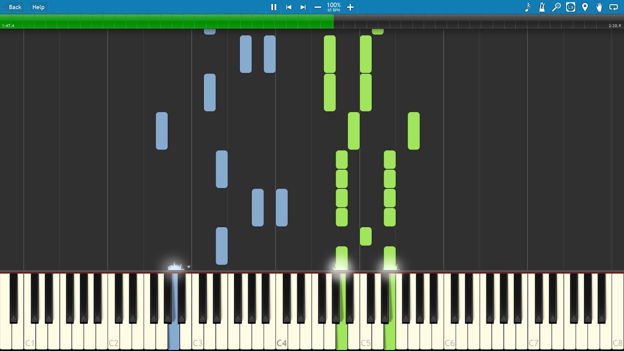Click the total duration 3:20.9

[x=615, y=26]
